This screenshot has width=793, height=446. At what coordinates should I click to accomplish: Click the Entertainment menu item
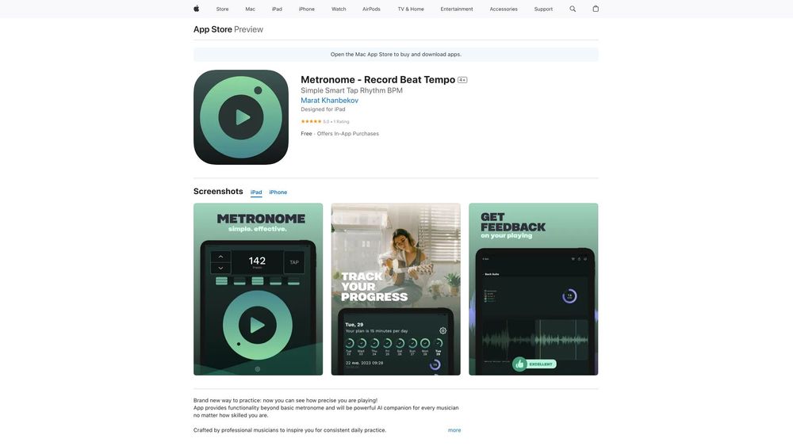tap(457, 9)
